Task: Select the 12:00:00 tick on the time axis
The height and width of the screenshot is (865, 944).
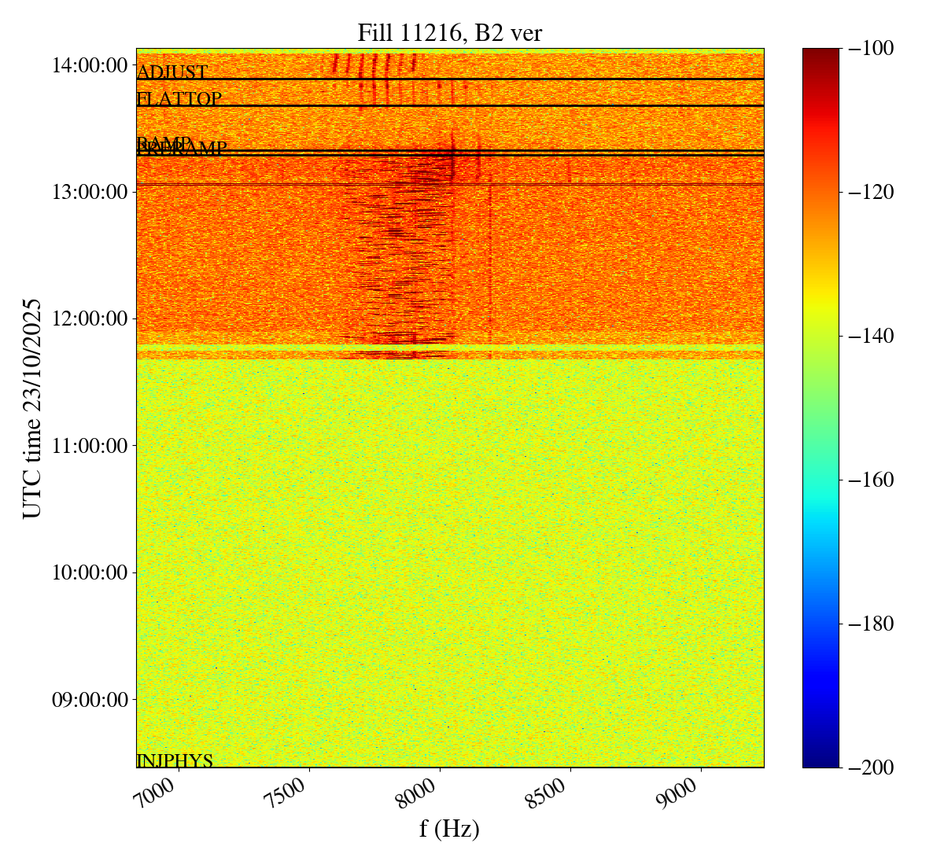Action: click(x=90, y=318)
